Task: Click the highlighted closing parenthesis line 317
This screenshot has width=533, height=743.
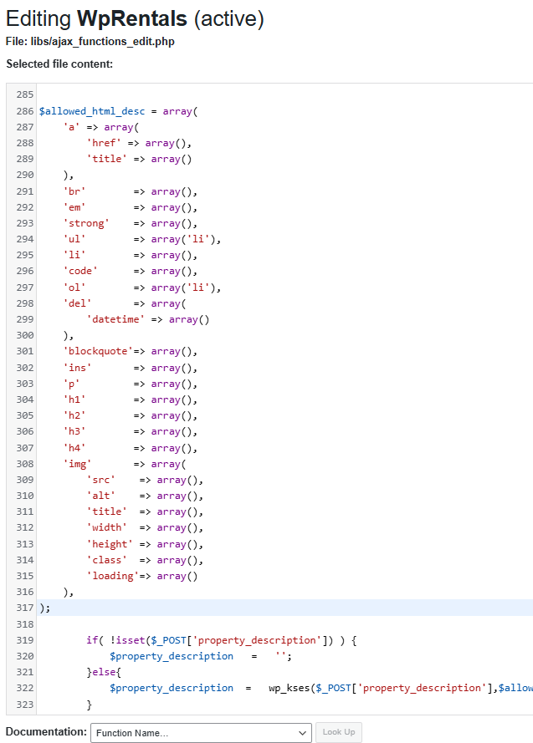Action: point(44,608)
